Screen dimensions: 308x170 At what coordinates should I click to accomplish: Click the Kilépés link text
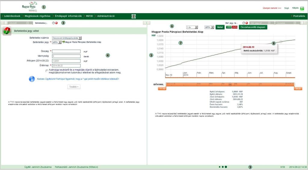tap(295, 8)
